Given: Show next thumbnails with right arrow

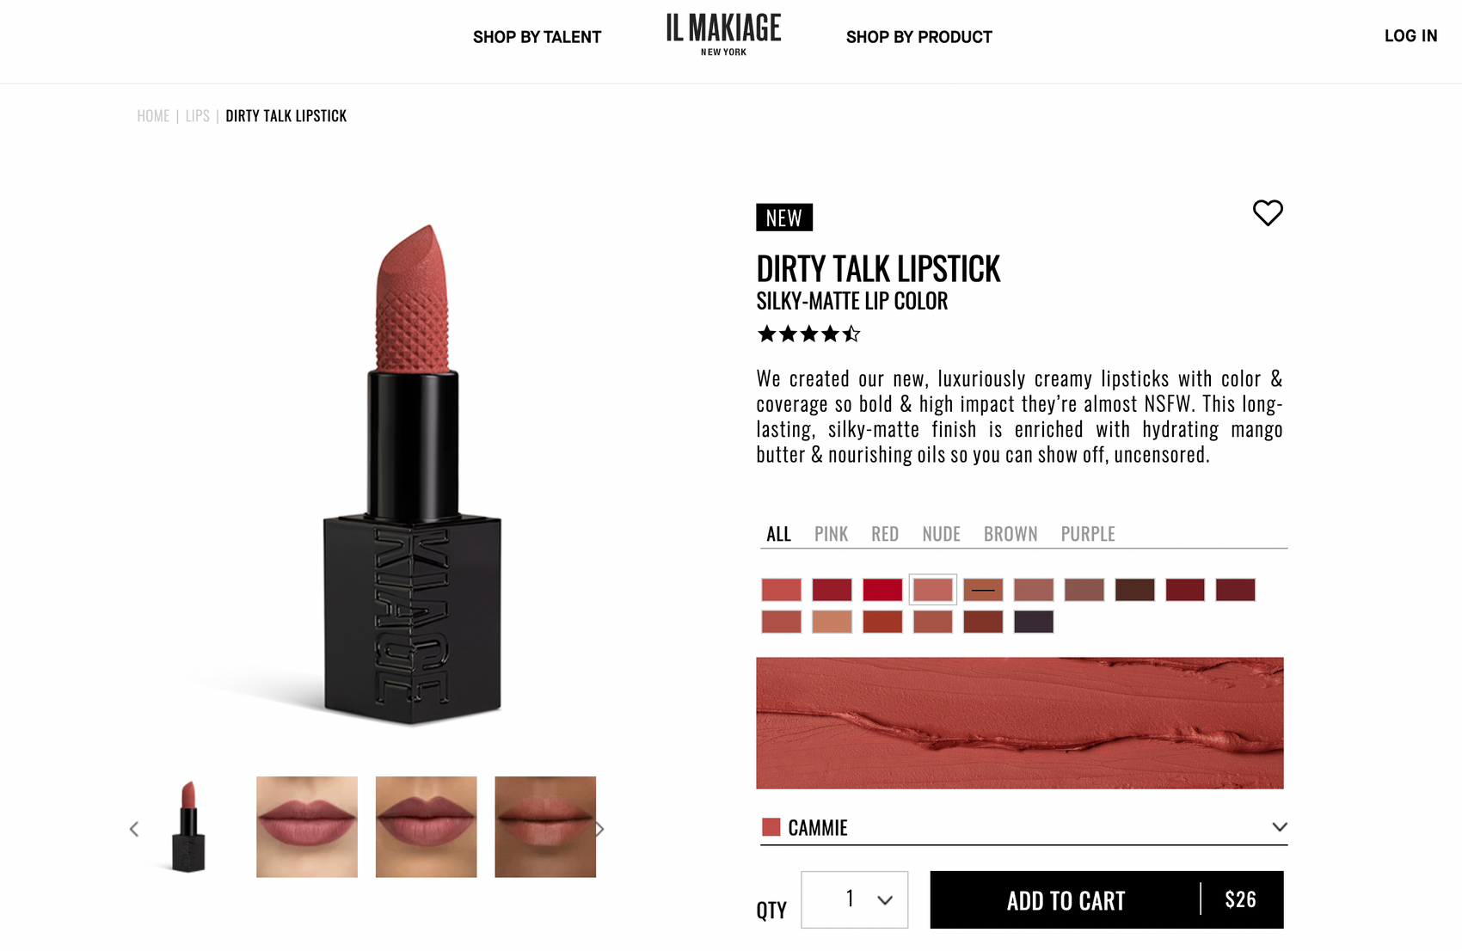Looking at the screenshot, I should point(599,829).
